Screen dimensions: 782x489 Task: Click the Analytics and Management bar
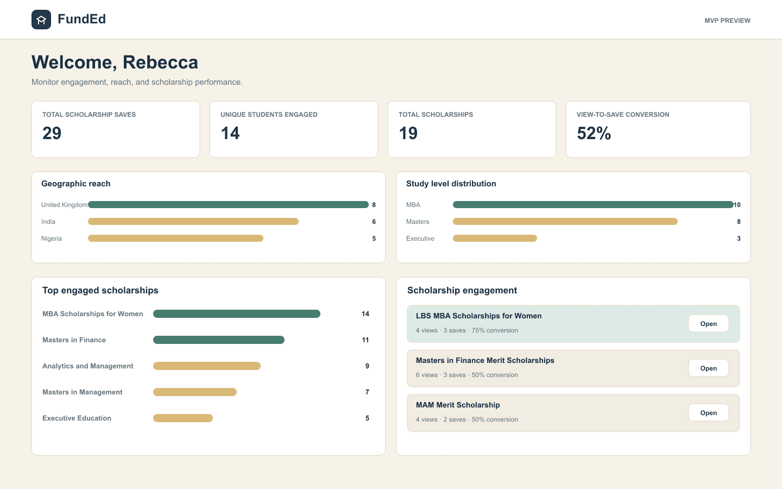pyautogui.click(x=207, y=366)
